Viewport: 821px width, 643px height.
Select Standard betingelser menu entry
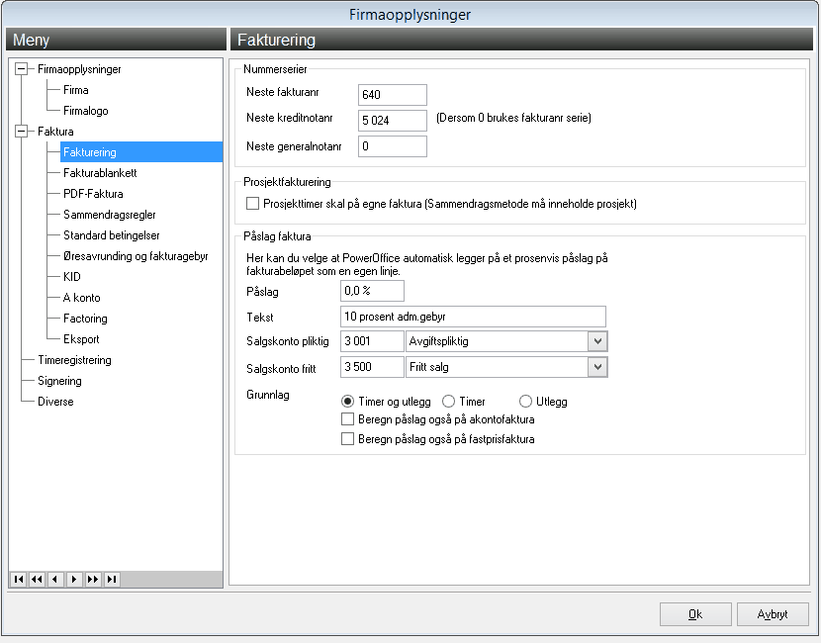(x=112, y=235)
